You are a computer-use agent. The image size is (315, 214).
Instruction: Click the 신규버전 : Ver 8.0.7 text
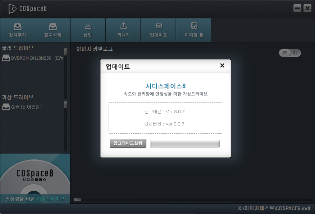click(165, 112)
